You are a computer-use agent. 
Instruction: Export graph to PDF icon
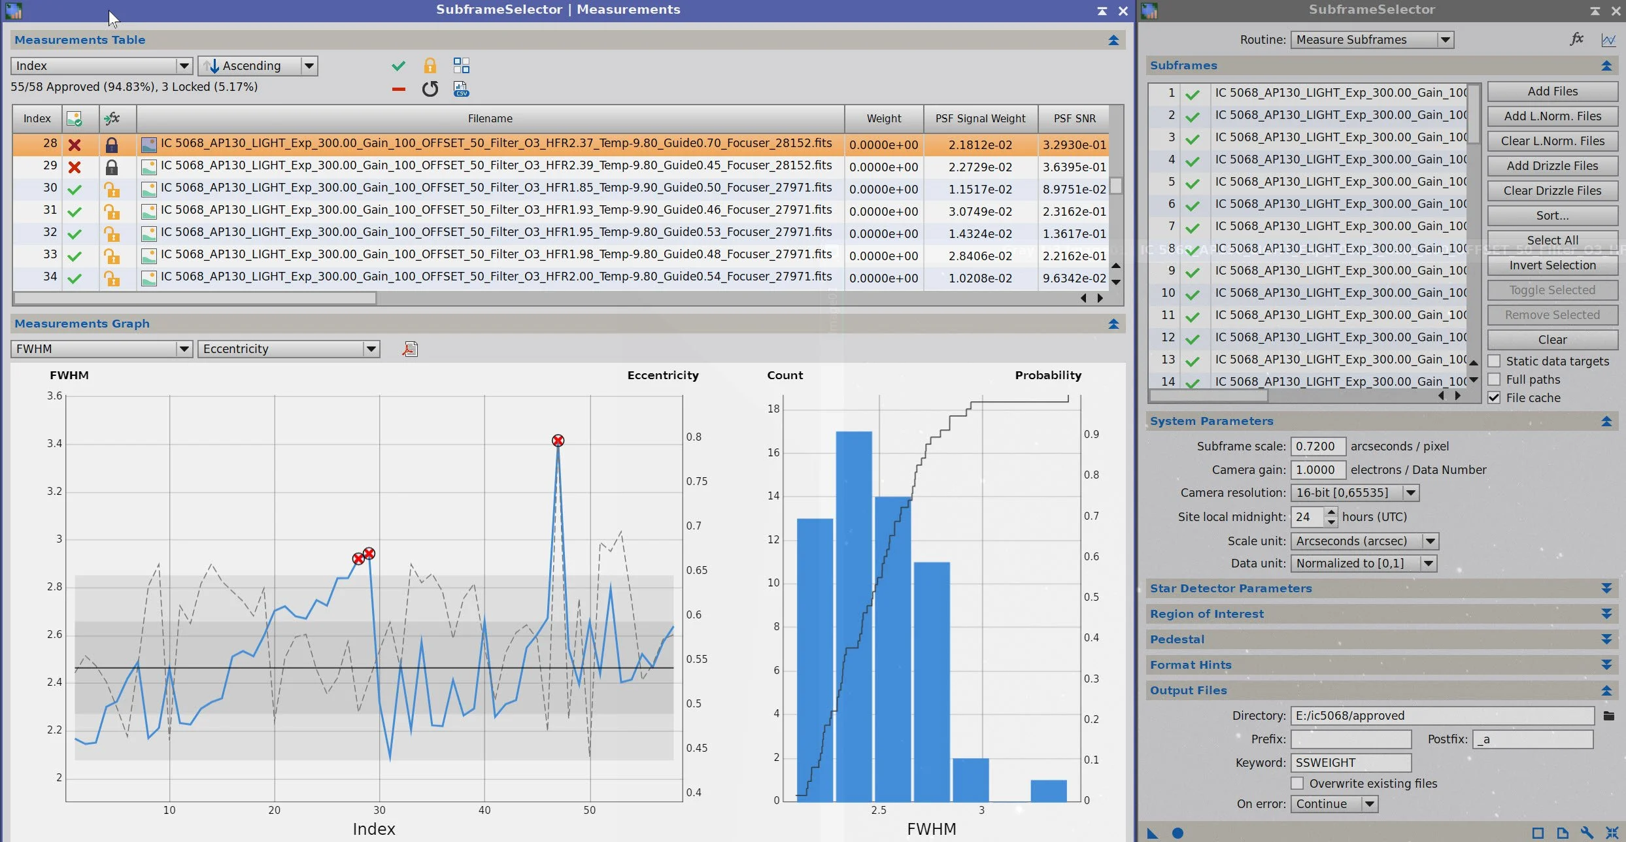click(410, 349)
